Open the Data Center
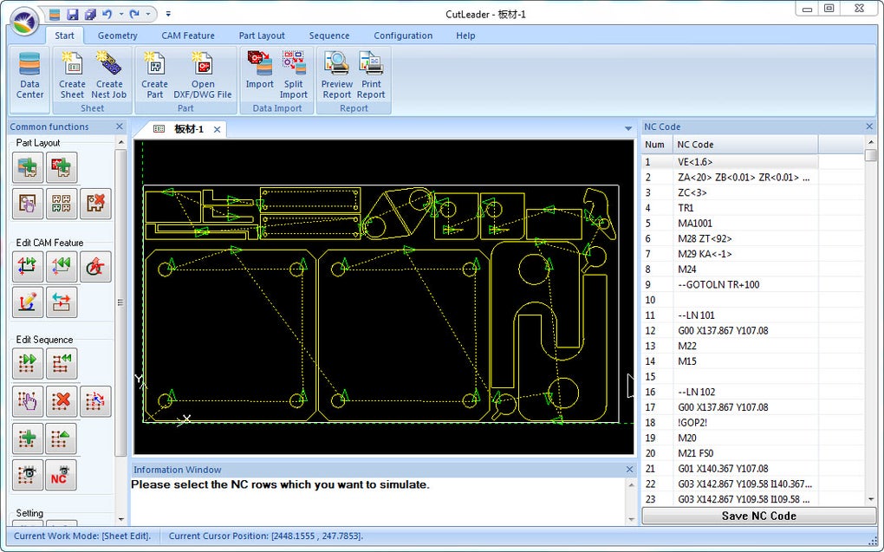The image size is (884, 552). tap(29, 75)
